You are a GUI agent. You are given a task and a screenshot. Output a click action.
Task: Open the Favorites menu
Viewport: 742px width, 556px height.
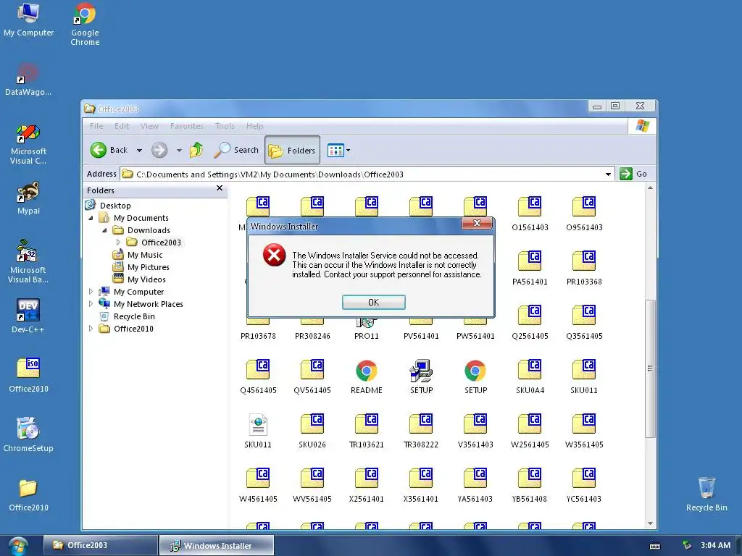186,126
